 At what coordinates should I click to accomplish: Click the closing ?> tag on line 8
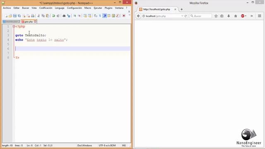pos(17,58)
